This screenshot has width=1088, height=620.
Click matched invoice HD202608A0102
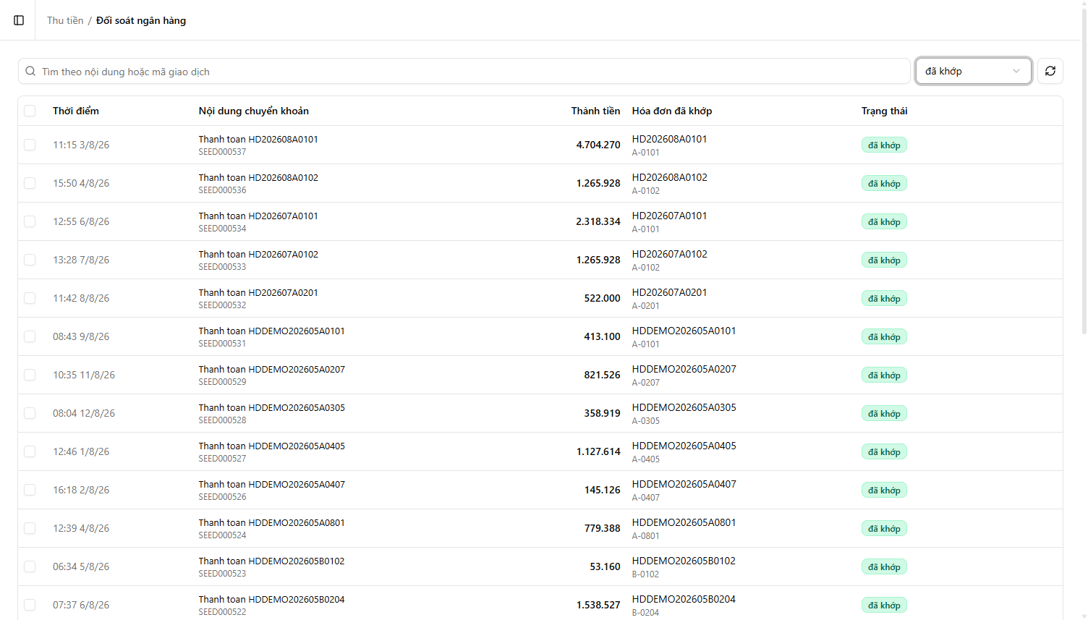[670, 177]
